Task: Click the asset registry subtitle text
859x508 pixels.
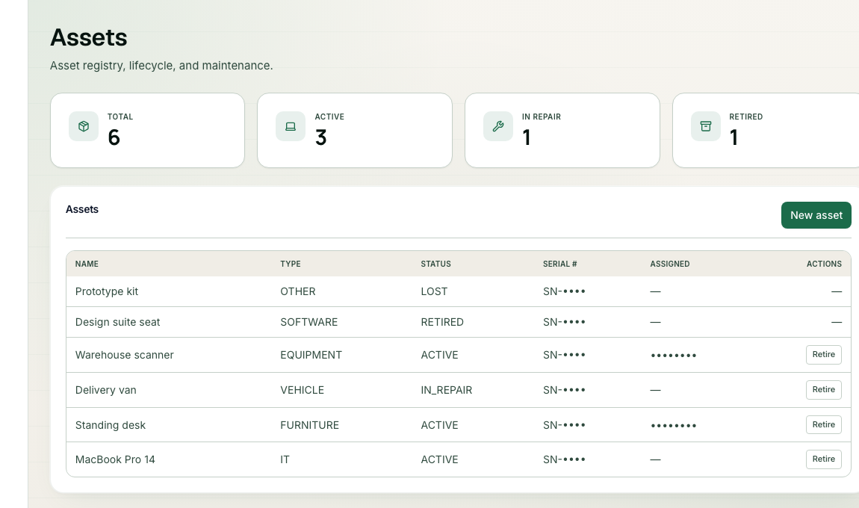Action: (161, 66)
